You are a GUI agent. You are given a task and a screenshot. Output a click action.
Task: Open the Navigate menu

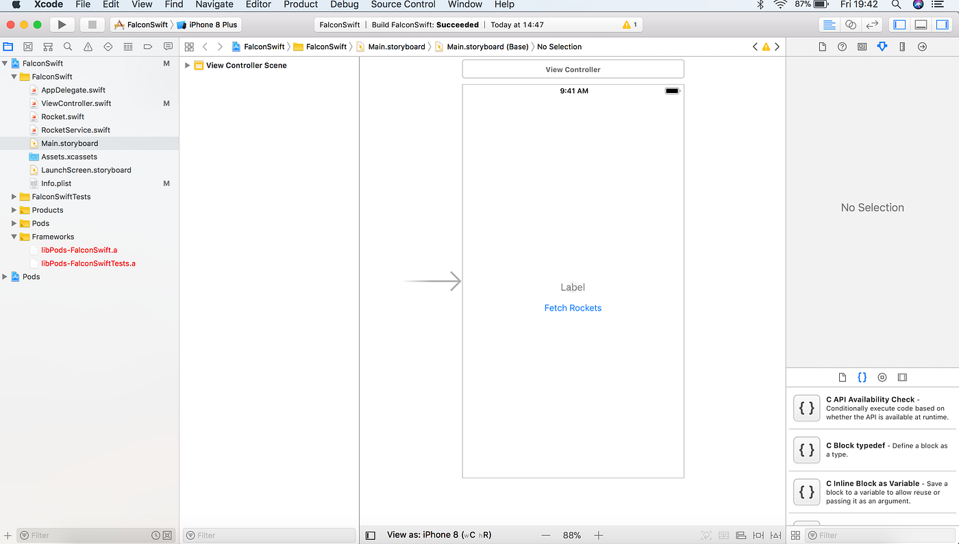tap(214, 5)
